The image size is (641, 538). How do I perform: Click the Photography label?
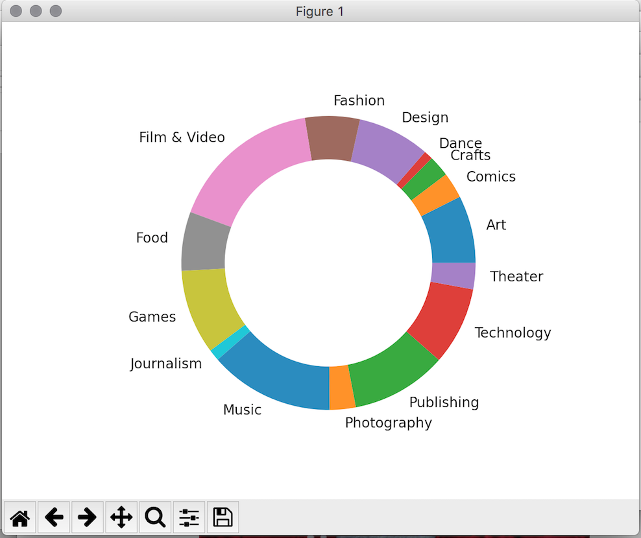(x=389, y=423)
